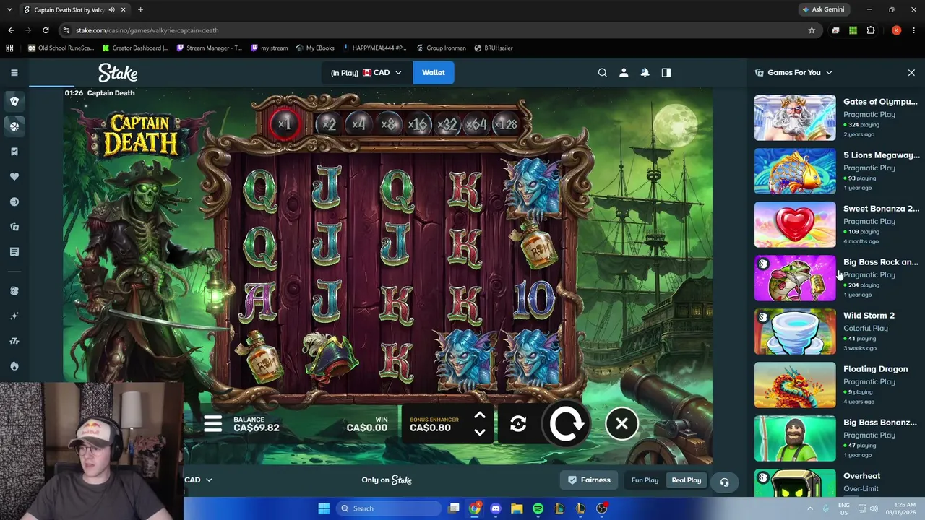Select Floating Dragon game title
This screenshot has height=520, width=925.
click(x=875, y=369)
